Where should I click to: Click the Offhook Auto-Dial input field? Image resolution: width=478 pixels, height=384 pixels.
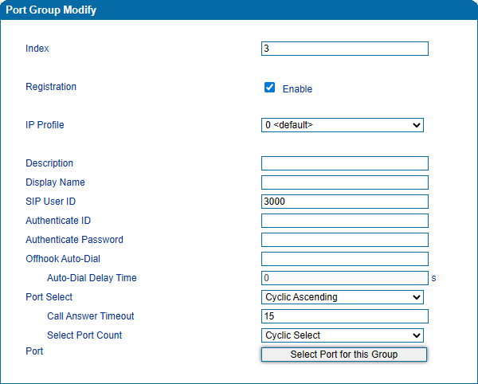(344, 259)
